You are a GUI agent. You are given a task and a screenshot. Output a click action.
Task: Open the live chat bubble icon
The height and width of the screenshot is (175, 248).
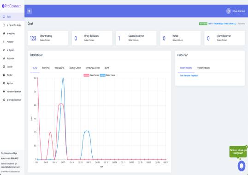[x=242, y=166]
